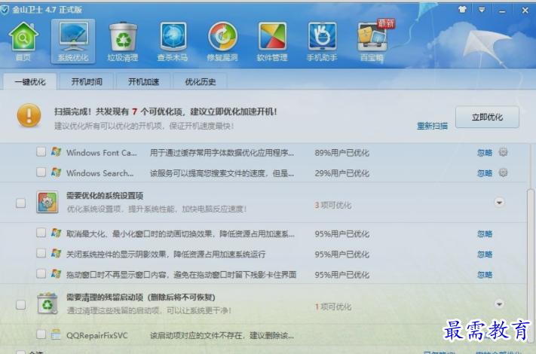Check the Windows Search checkbox
The height and width of the screenshot is (354, 536).
[41, 172]
